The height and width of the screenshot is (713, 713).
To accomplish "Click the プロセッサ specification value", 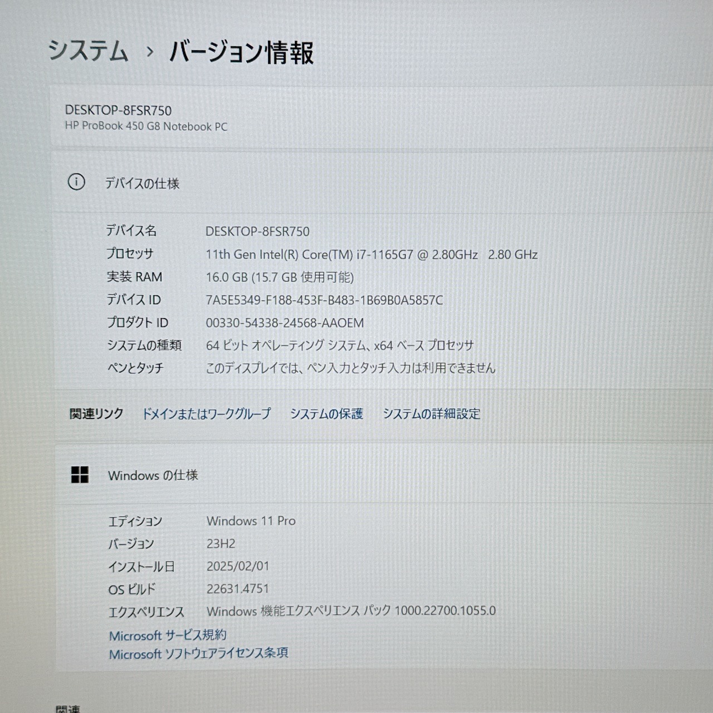I will click(x=370, y=254).
